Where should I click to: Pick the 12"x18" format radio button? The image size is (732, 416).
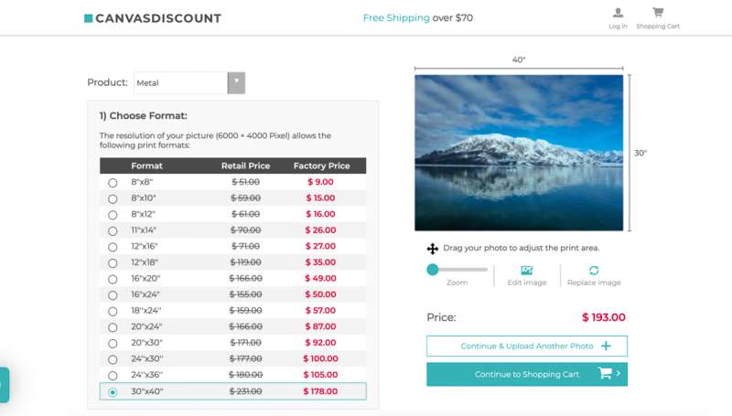[x=113, y=262]
